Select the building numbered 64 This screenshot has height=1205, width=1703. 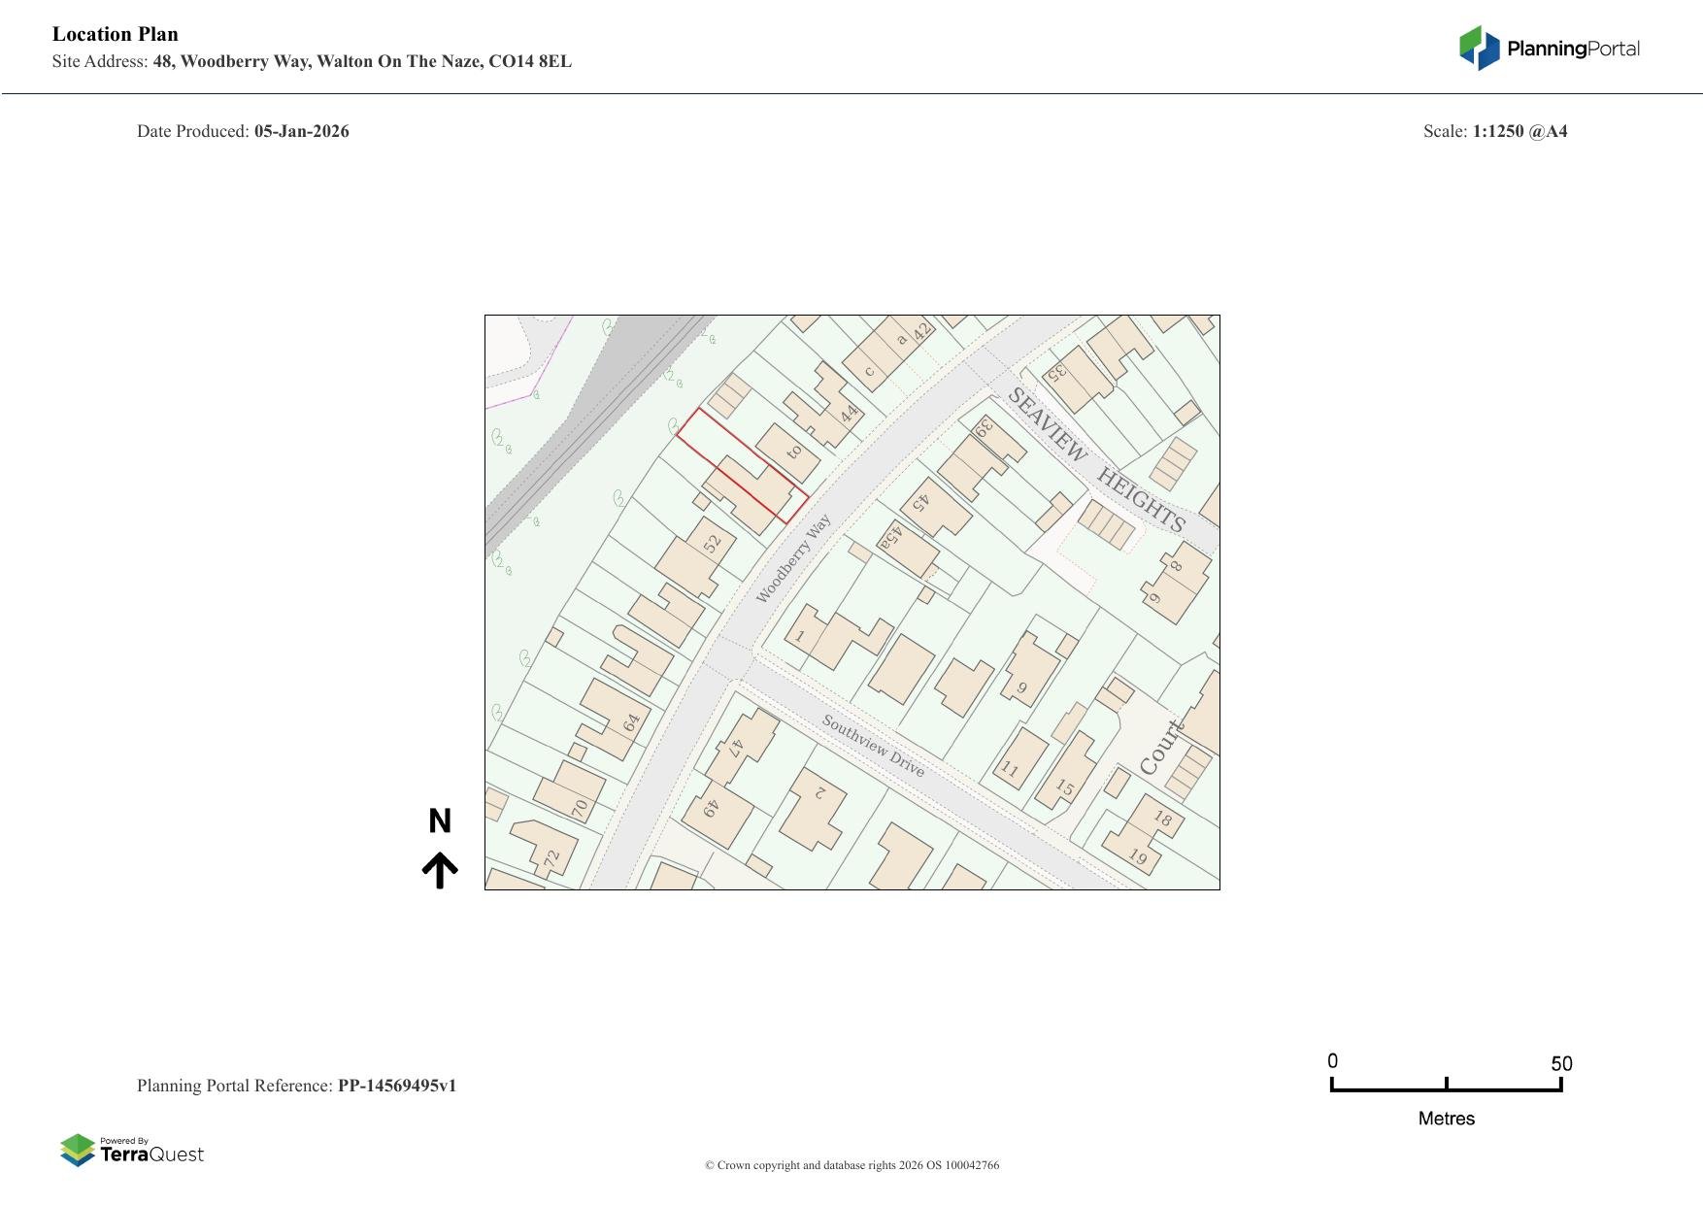coord(617,717)
